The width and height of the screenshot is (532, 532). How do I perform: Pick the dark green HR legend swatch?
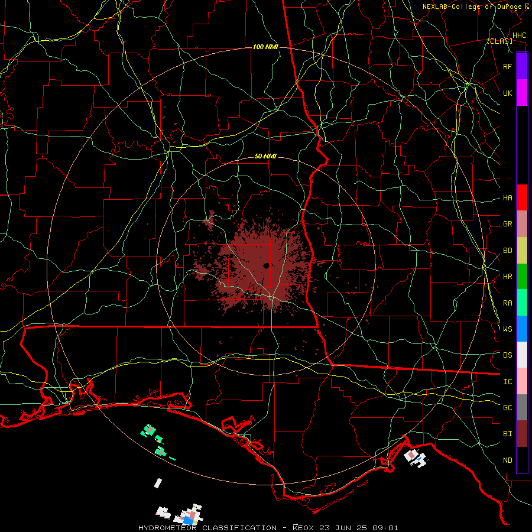(x=522, y=277)
